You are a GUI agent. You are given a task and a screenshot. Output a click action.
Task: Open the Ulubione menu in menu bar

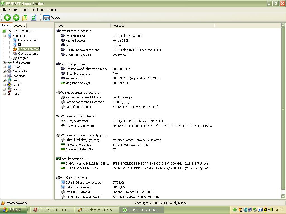click(x=39, y=10)
